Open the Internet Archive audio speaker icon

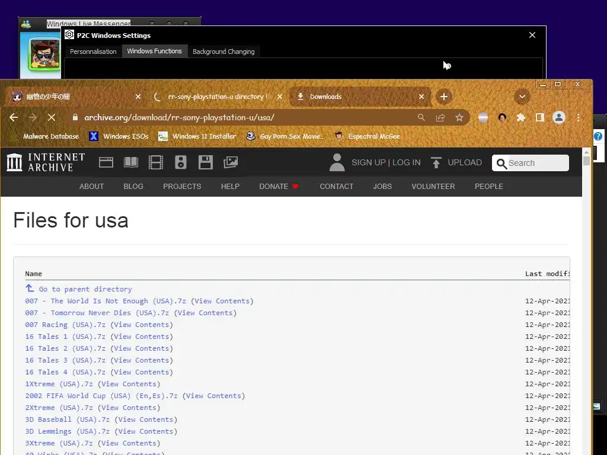click(x=180, y=162)
